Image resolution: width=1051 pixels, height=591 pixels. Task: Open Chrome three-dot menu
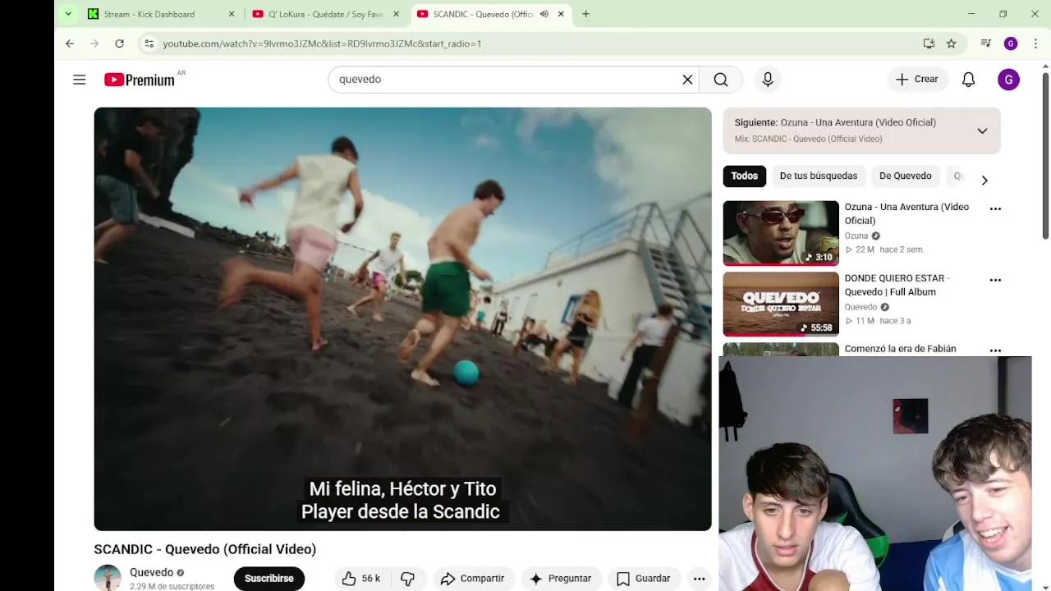coord(1035,44)
